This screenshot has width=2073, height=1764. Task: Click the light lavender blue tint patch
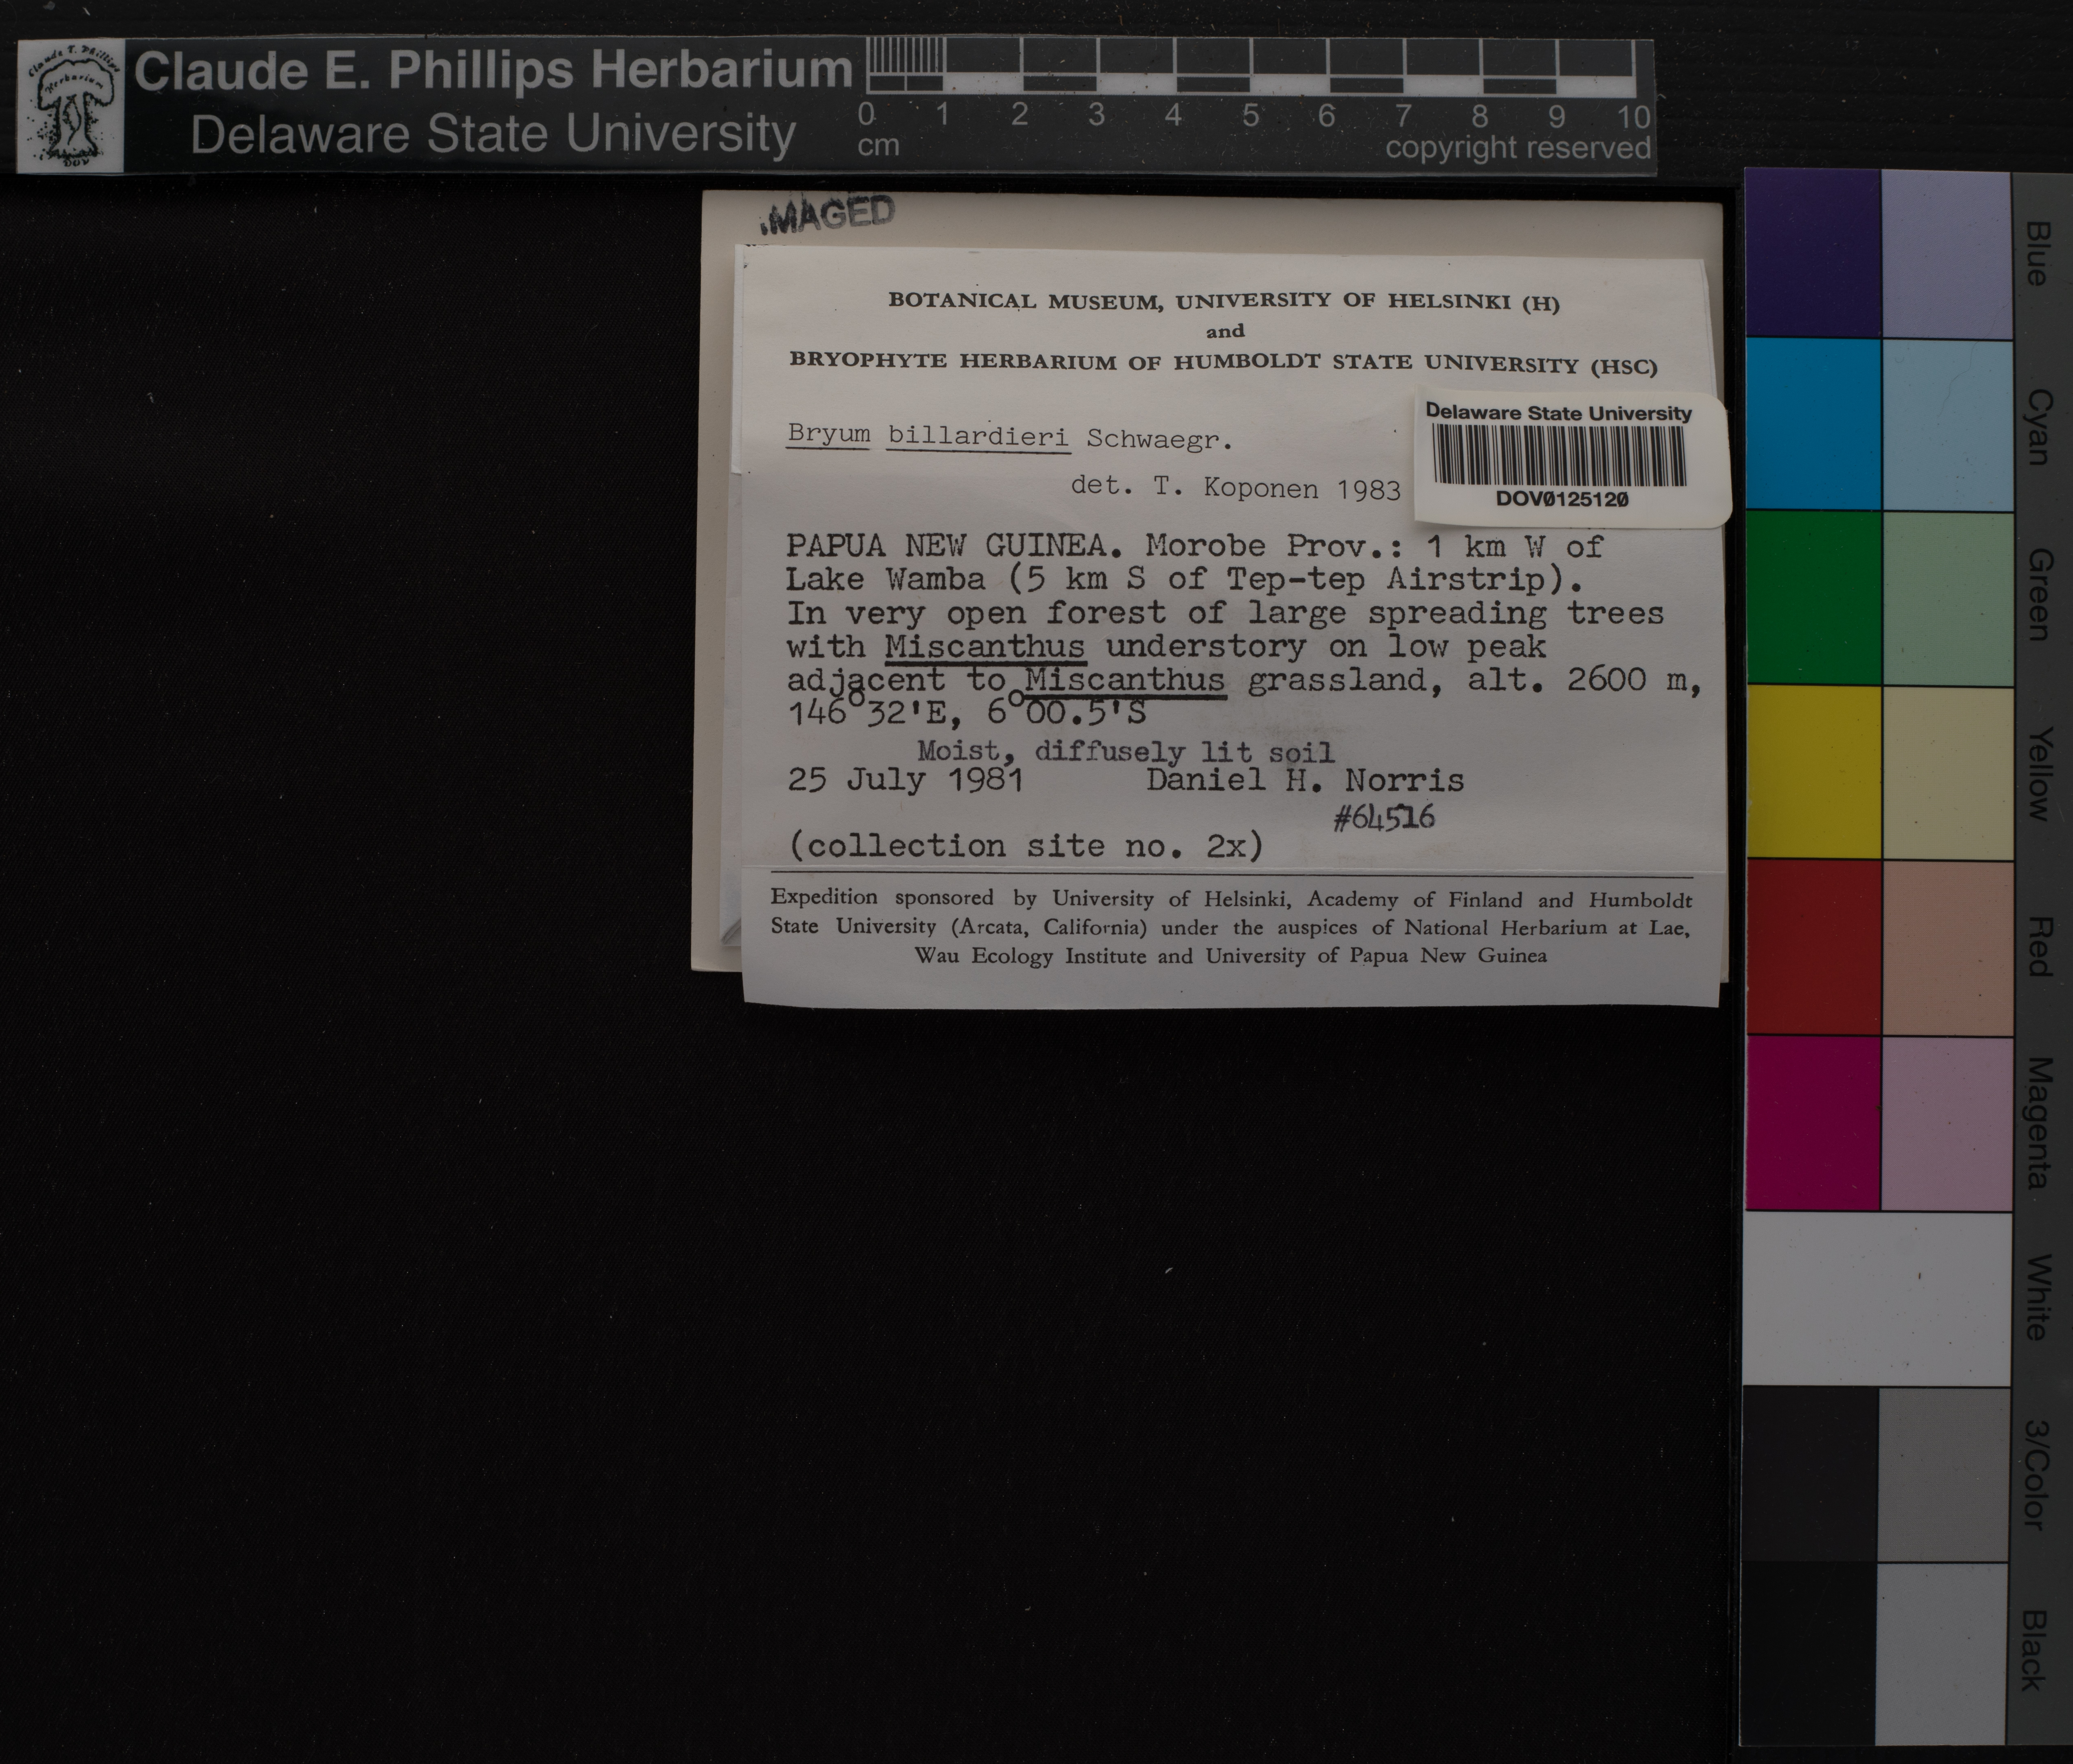point(1946,254)
